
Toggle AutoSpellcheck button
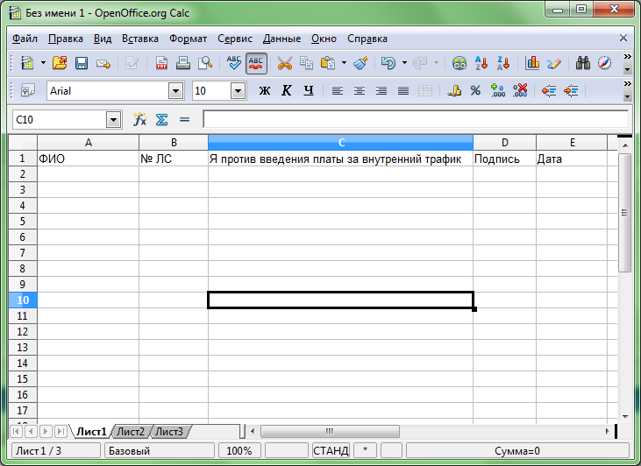[257, 63]
